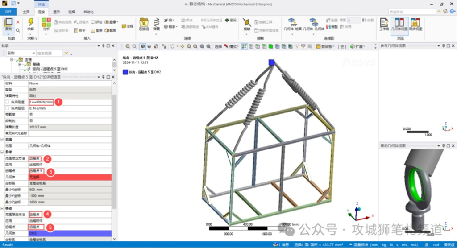Click the 工作表 worksheet icon
The height and width of the screenshot is (248, 457).
click(384, 23)
